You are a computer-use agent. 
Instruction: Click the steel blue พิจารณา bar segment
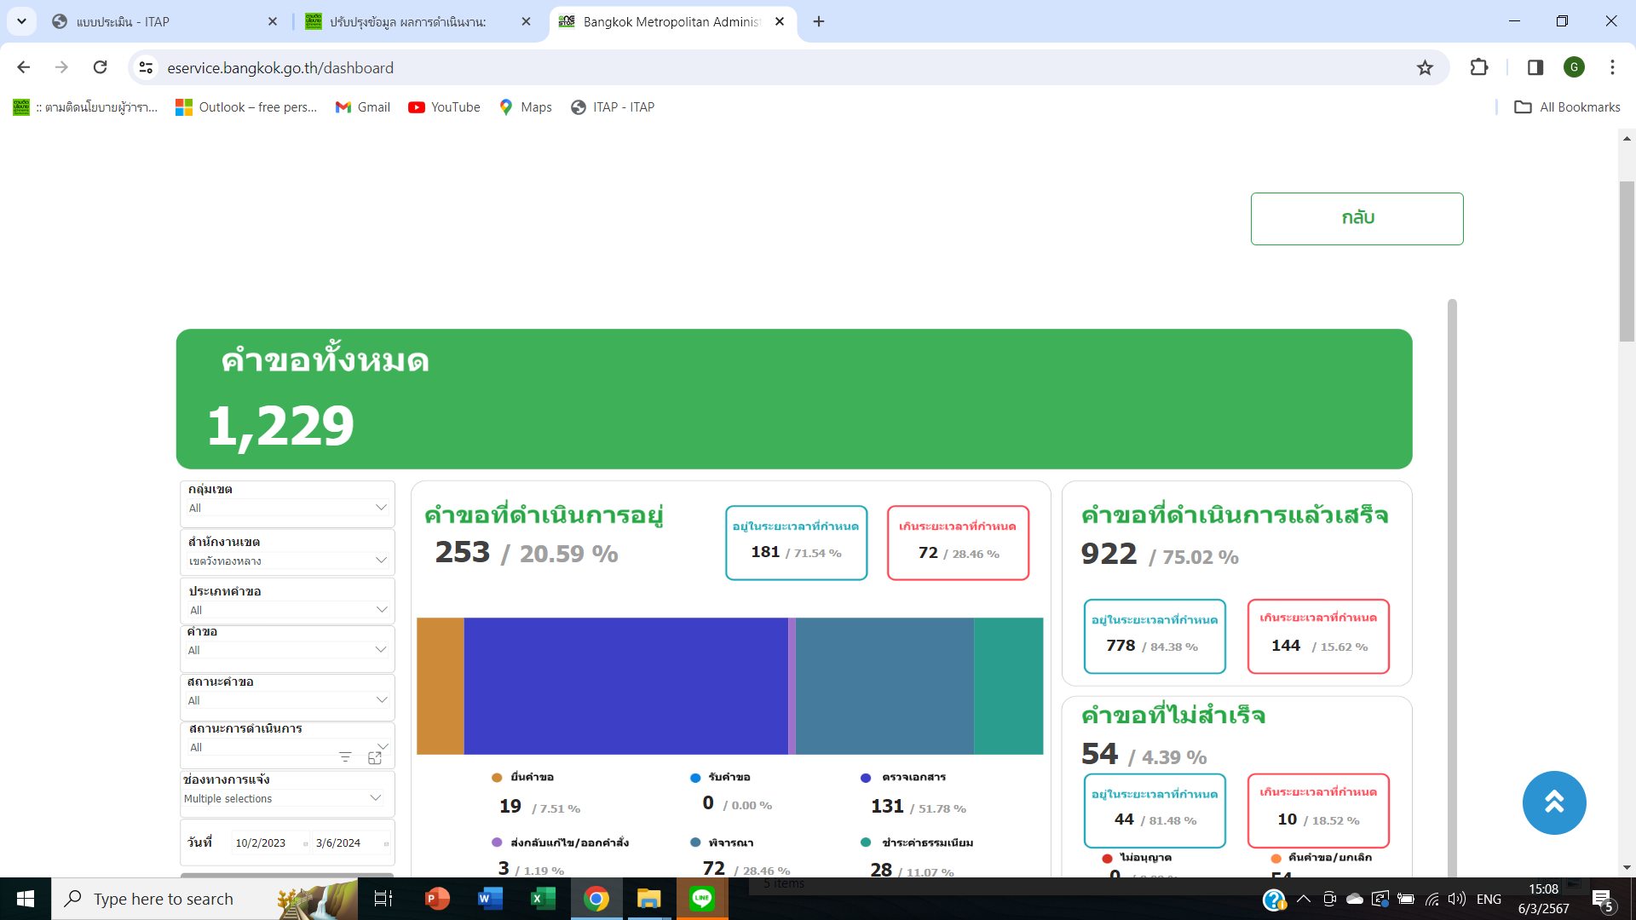point(884,686)
